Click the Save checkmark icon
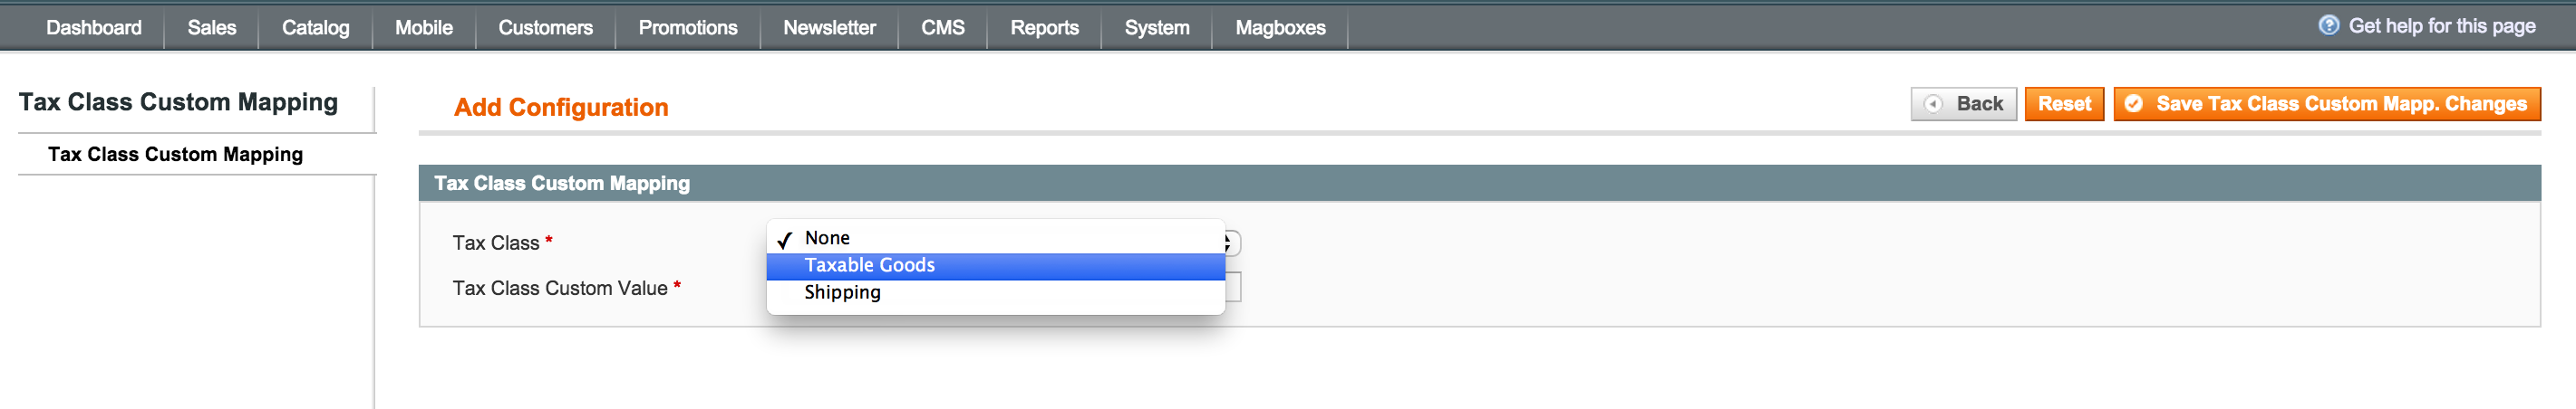Image resolution: width=2576 pixels, height=409 pixels. [x=2133, y=104]
